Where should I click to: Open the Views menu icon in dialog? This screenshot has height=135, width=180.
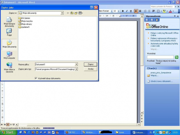pyautogui.click(x=81, y=13)
